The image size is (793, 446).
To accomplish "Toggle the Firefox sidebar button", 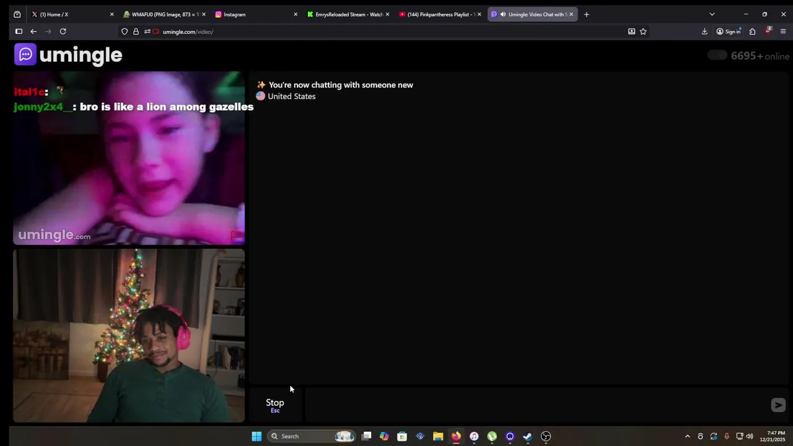I will pos(19,32).
